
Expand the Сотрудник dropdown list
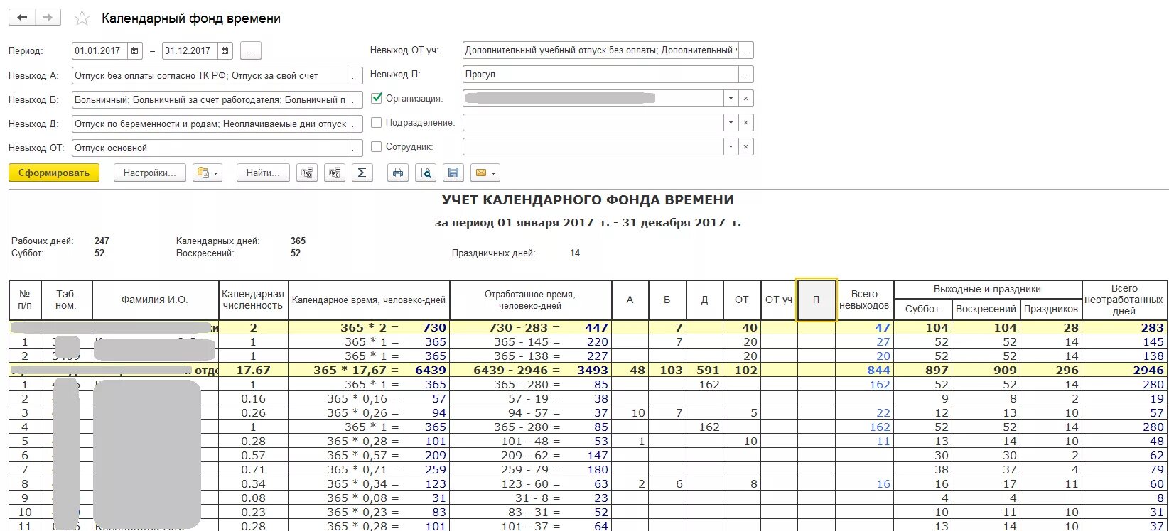click(x=731, y=147)
